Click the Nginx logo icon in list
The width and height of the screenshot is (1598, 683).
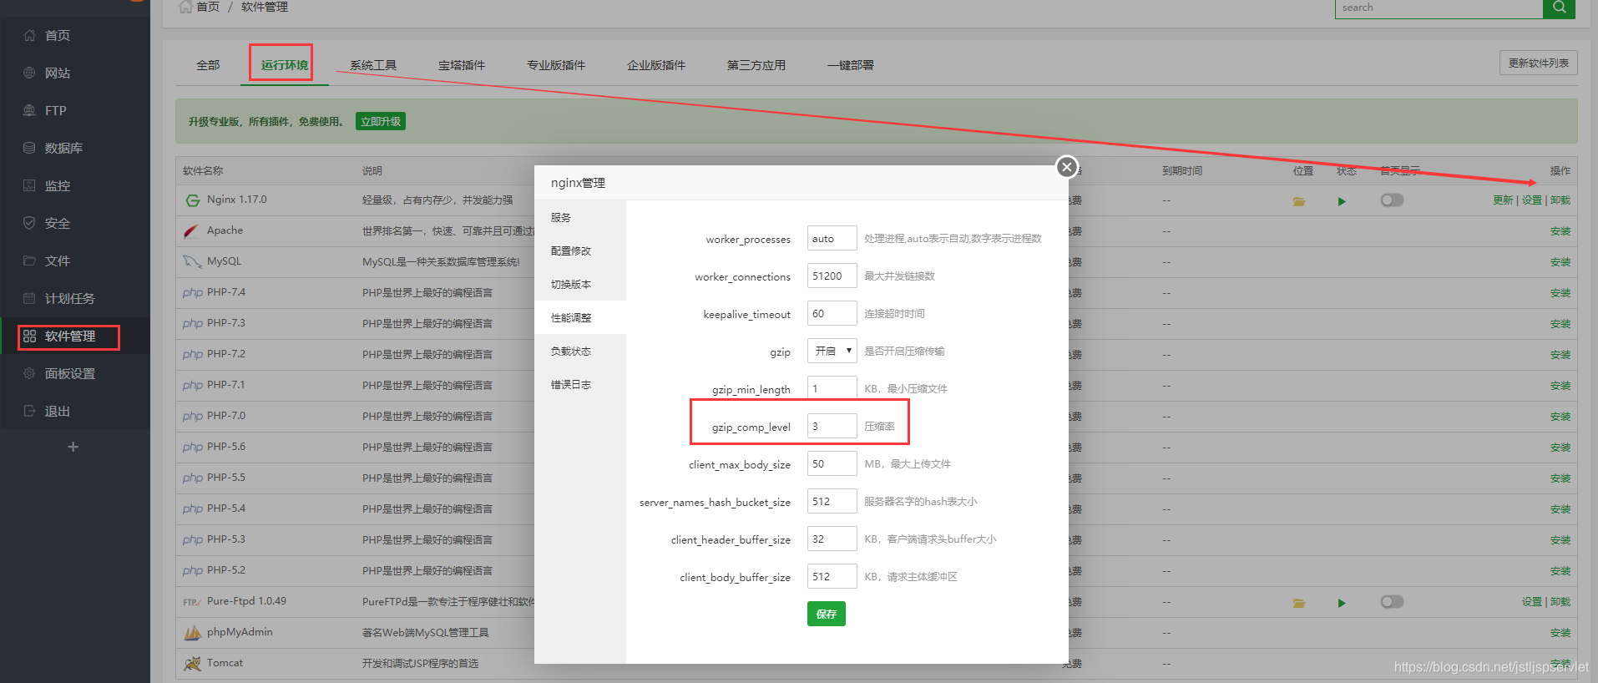(193, 200)
